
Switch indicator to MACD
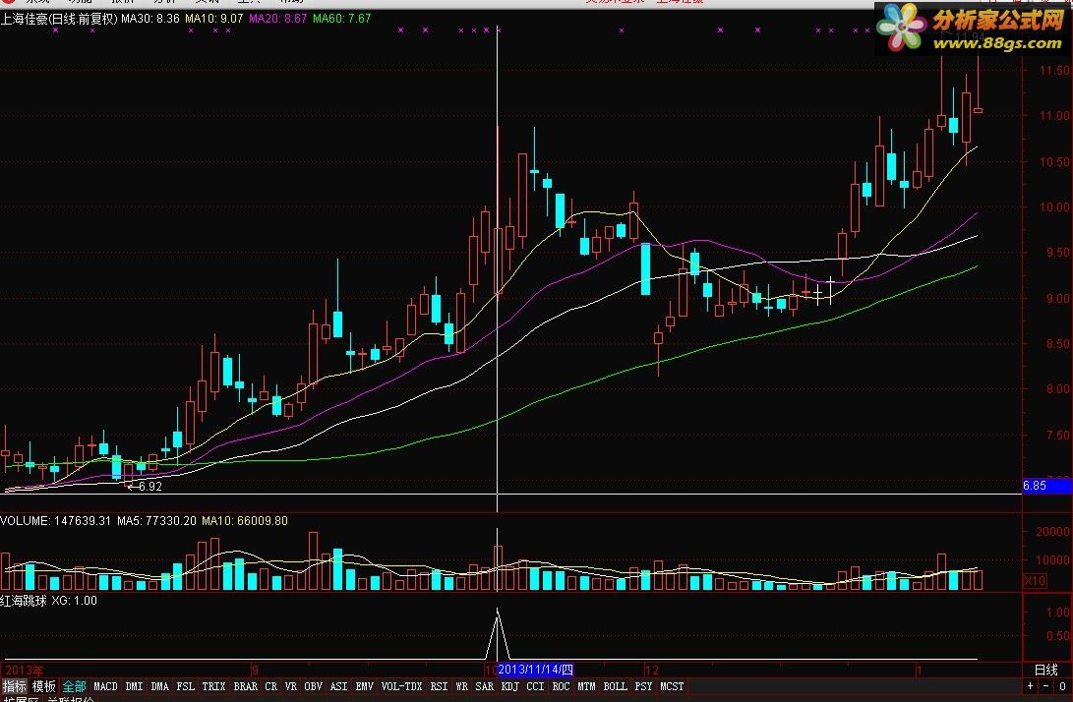tap(105, 686)
